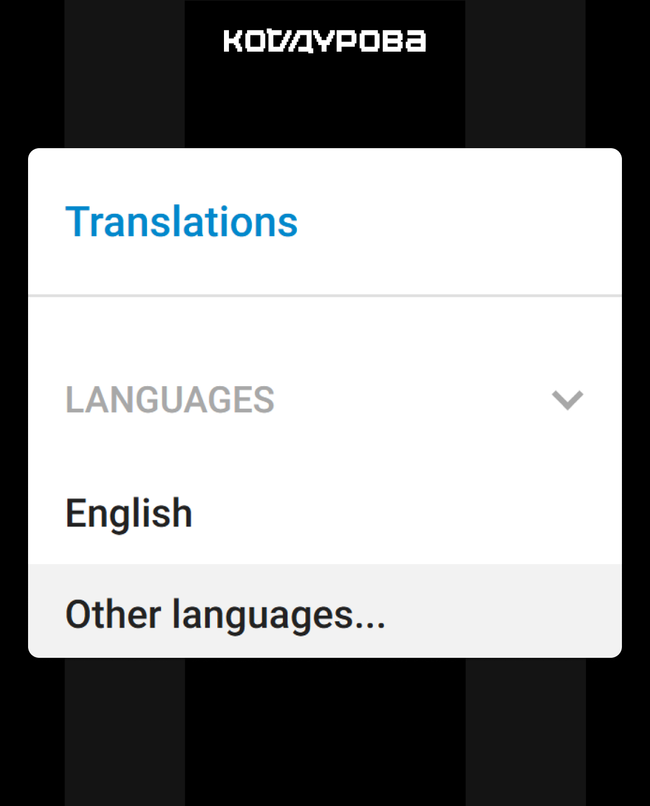Viewport: 650px width, 806px height.
Task: Choose English from the languages list
Action: pos(325,514)
